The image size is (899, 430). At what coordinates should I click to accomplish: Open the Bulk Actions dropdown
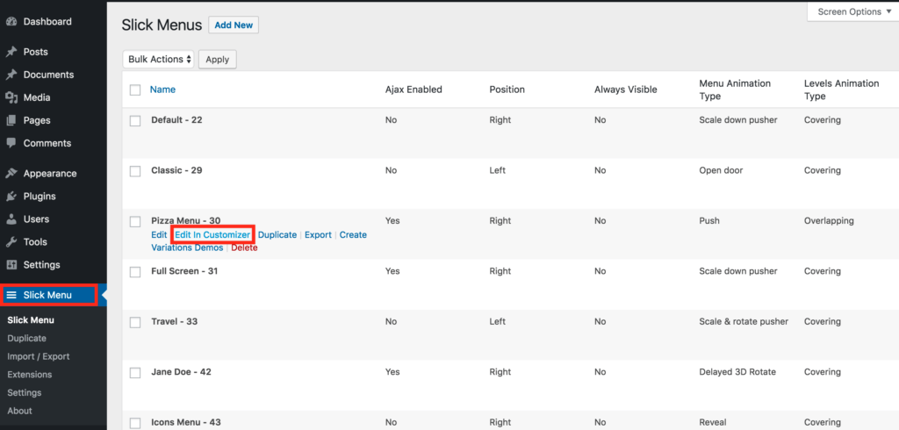click(158, 59)
